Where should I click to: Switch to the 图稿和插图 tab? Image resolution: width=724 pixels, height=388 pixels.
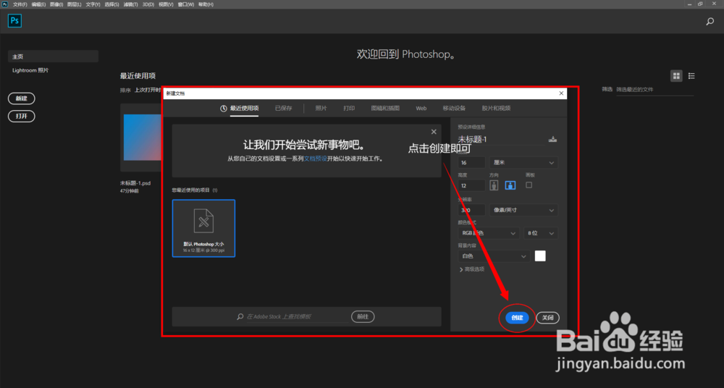[385, 109]
